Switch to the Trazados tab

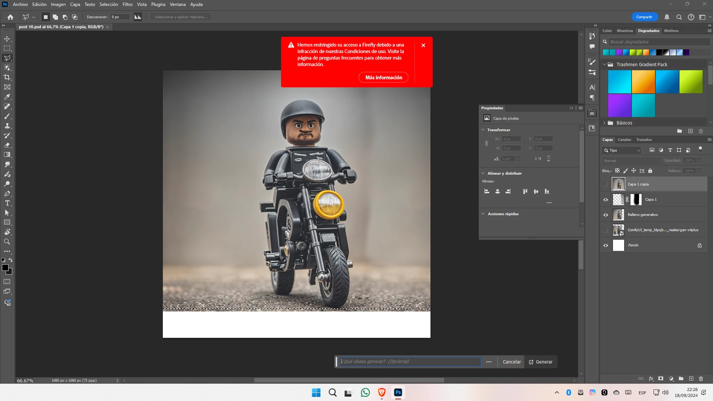coord(644,140)
